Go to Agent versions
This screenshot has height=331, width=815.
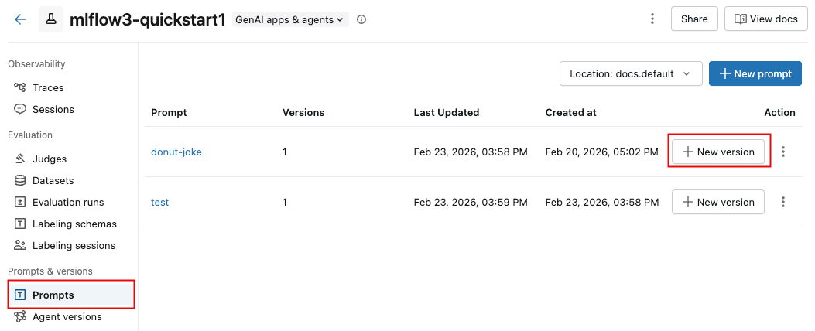[67, 316]
